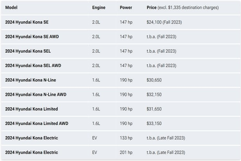Select the 2024 Hyundai Kona Limited model name
The height and width of the screenshot is (161, 241).
[31, 109]
